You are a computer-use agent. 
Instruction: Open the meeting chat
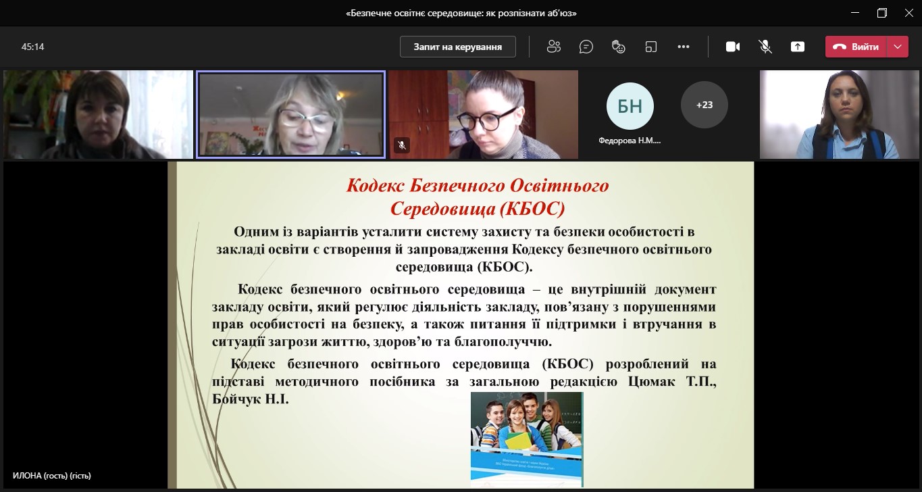pyautogui.click(x=586, y=47)
